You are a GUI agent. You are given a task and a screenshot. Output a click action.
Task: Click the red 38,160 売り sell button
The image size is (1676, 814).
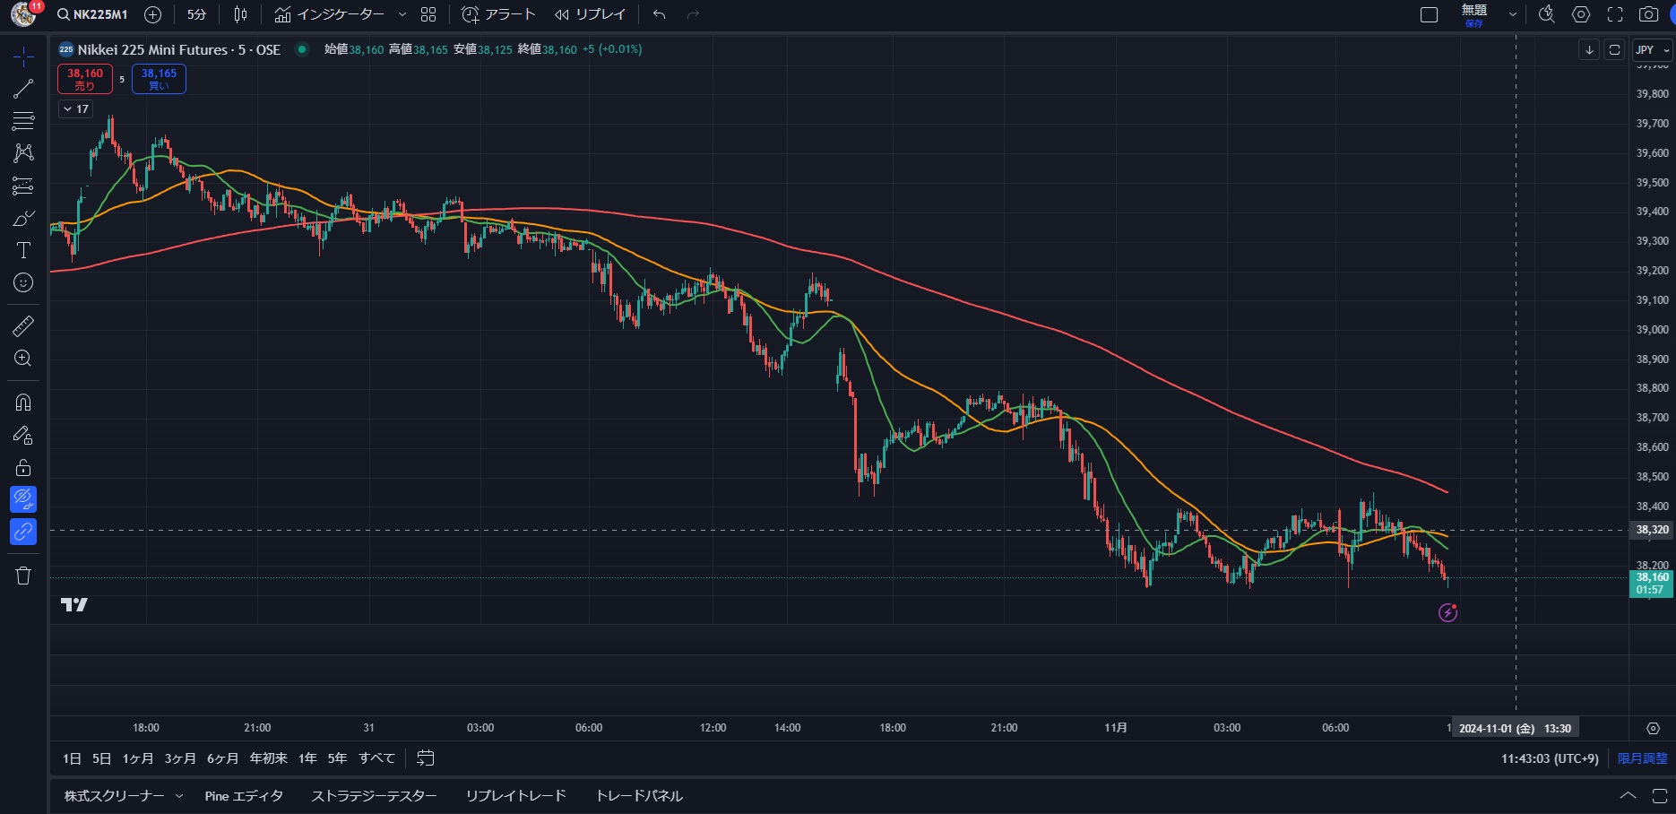click(85, 79)
